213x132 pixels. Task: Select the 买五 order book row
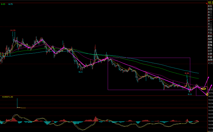(x=210, y=33)
